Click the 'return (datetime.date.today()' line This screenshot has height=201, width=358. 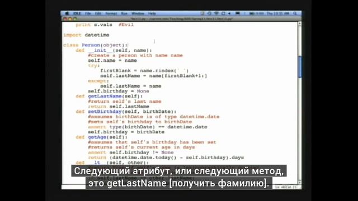(166, 157)
